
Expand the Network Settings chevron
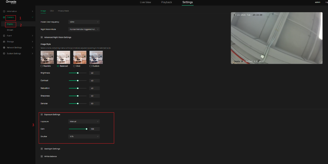32,48
